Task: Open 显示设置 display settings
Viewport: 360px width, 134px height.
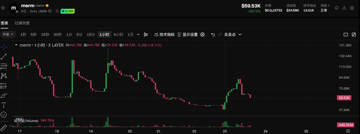Action: 187,34
